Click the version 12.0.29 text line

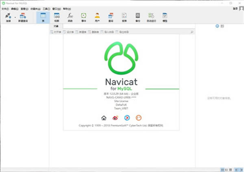pyautogui.click(x=121, y=94)
